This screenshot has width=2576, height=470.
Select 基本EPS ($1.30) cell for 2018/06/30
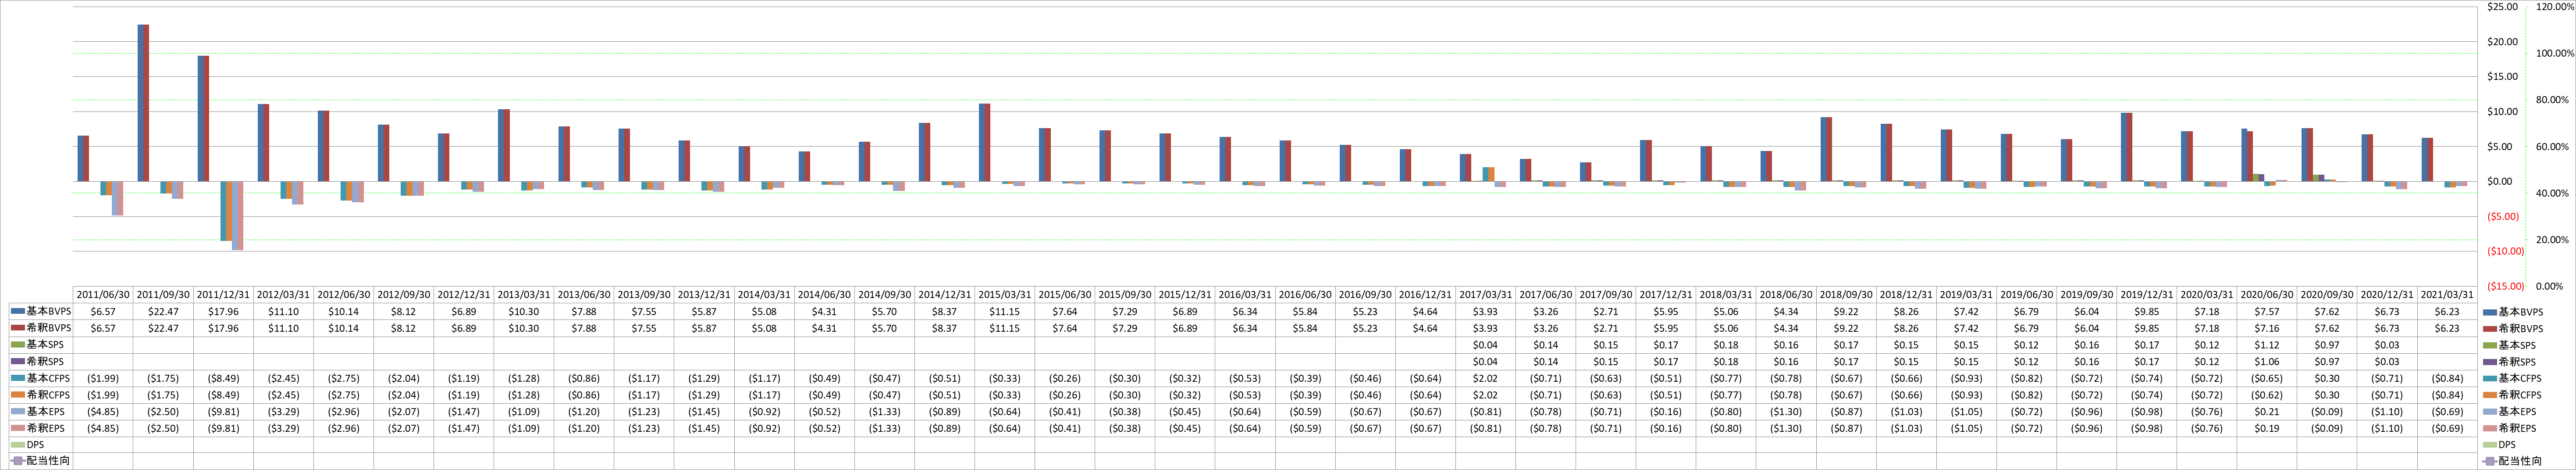tap(1787, 411)
